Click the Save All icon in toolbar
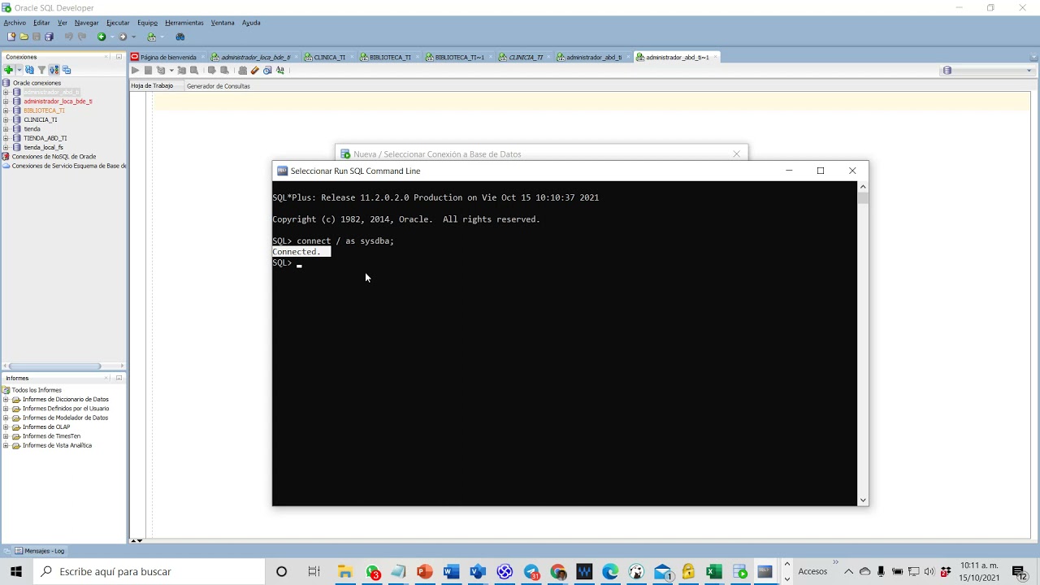 pyautogui.click(x=49, y=37)
